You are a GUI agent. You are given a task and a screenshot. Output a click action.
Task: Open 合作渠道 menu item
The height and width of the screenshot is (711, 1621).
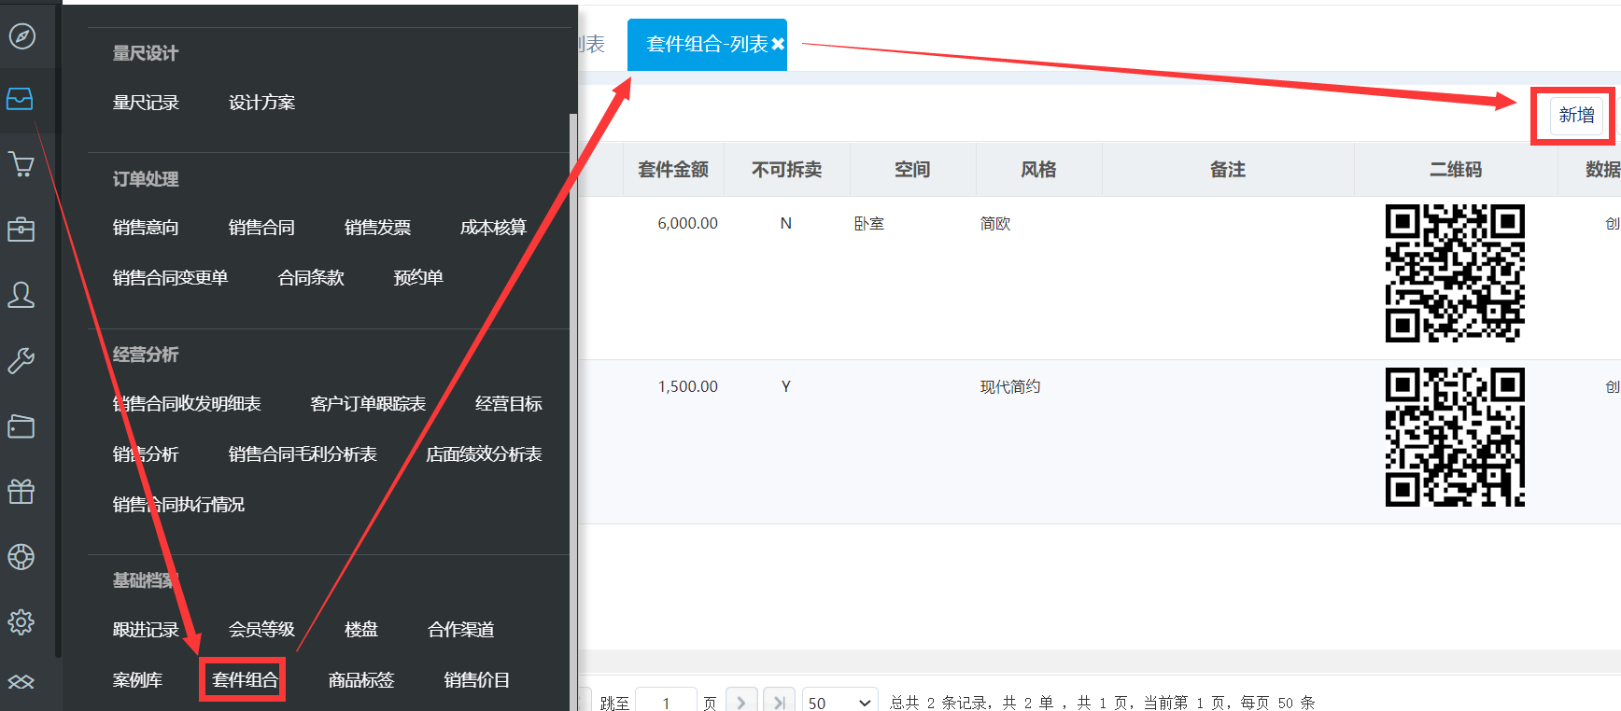[461, 630]
